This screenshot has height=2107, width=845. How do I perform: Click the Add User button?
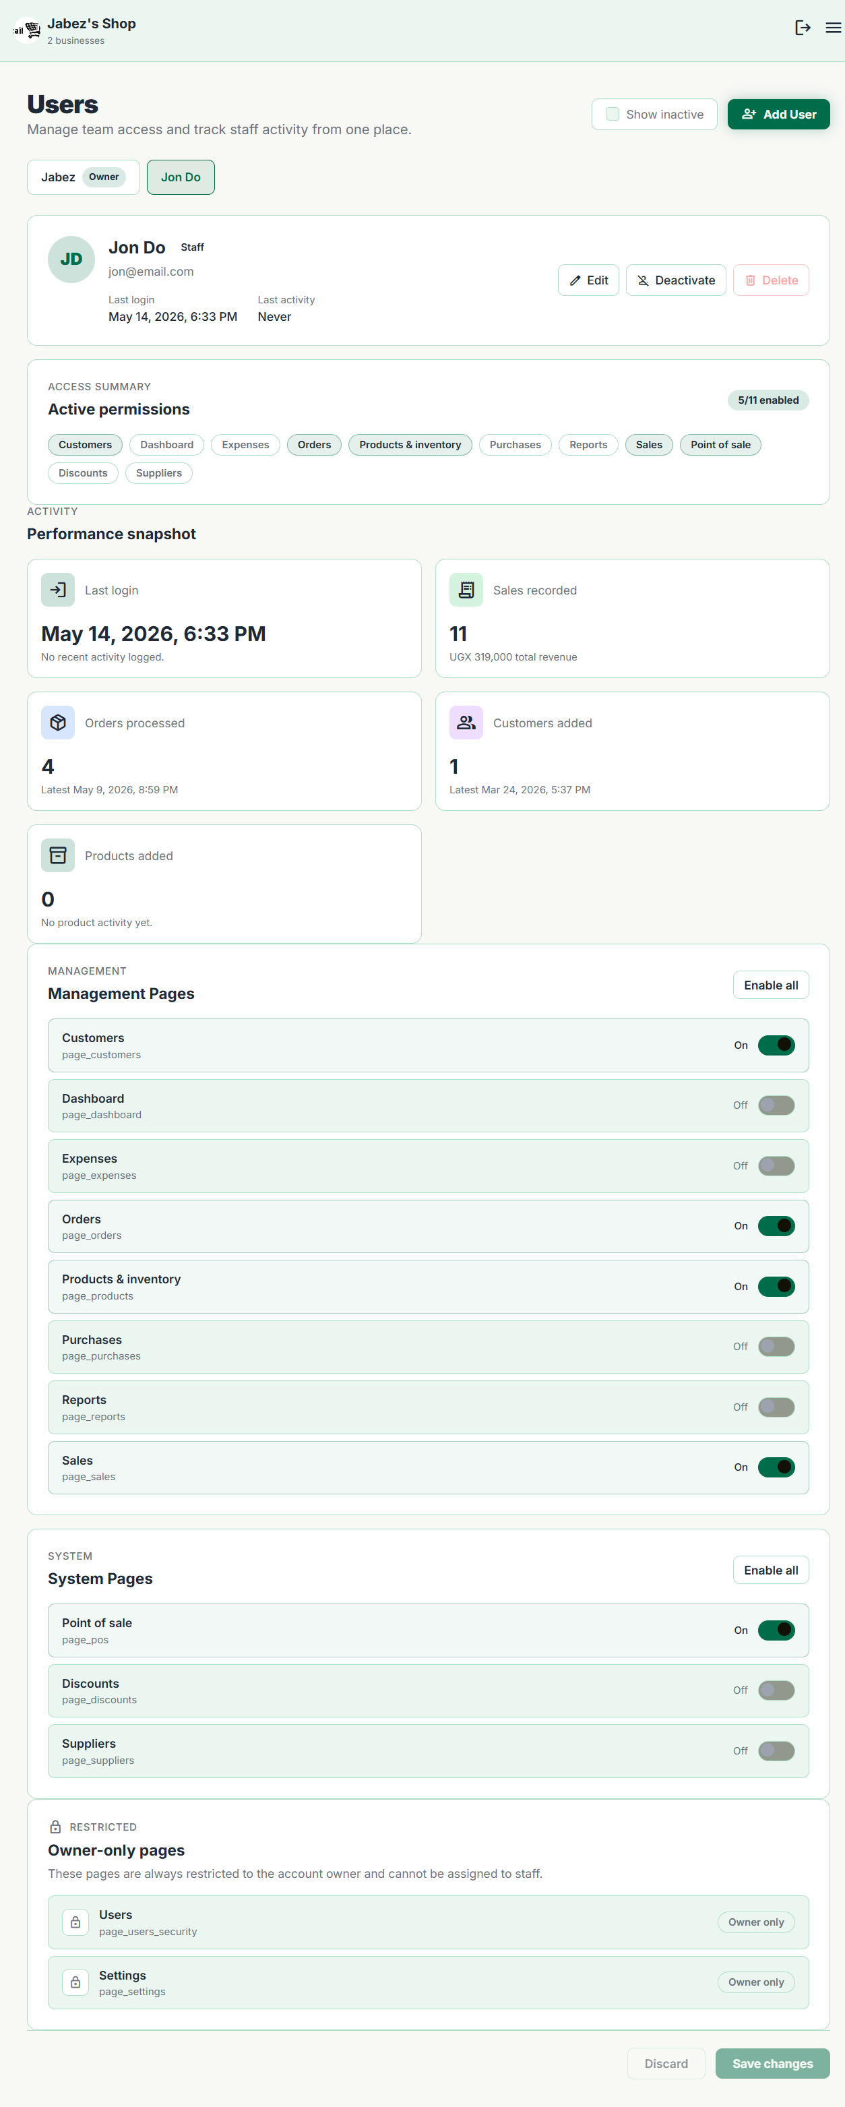[x=778, y=115]
